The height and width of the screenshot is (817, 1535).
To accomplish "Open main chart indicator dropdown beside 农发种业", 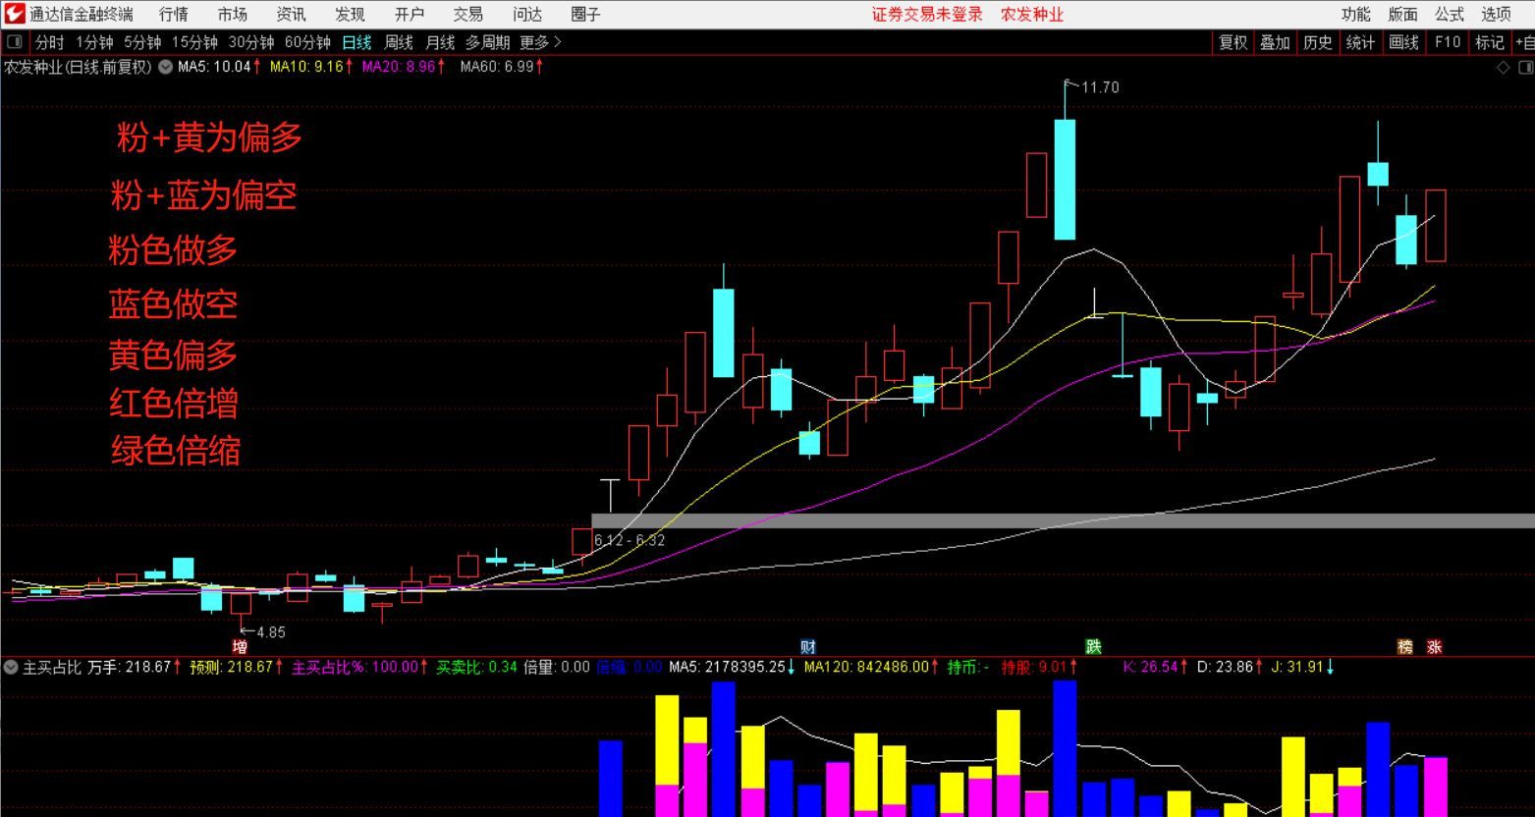I will pyautogui.click(x=165, y=67).
